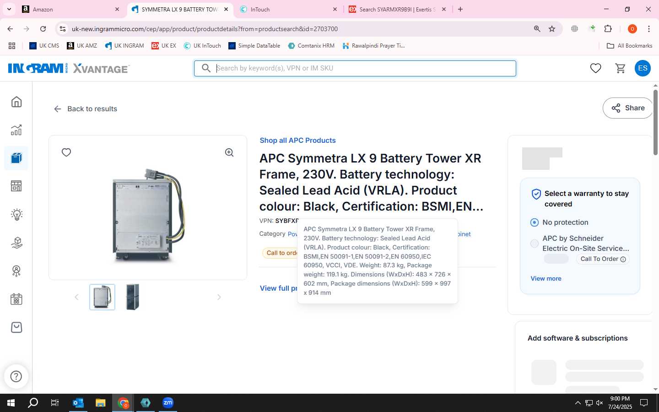Open Chrome three-dot menu
This screenshot has height=412, width=659.
649,29
